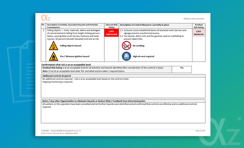Click the Inherent Risk Rating column header
The width and height of the screenshot is (244, 148).
coord(111,26)
